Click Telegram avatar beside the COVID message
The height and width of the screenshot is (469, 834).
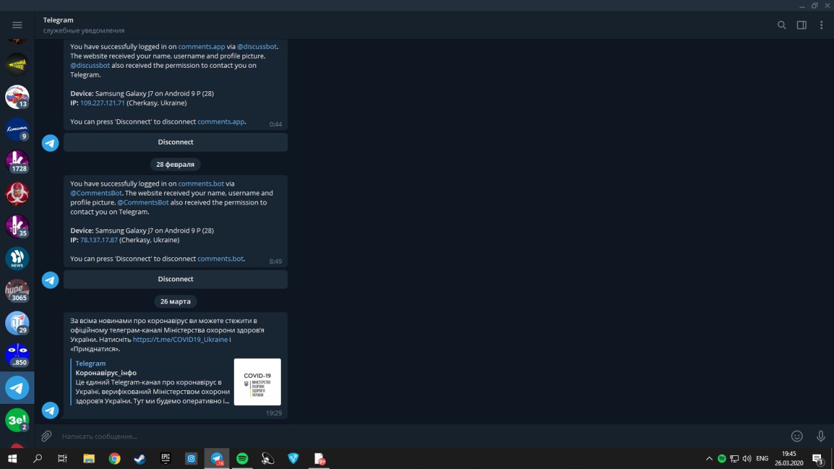pyautogui.click(x=50, y=410)
